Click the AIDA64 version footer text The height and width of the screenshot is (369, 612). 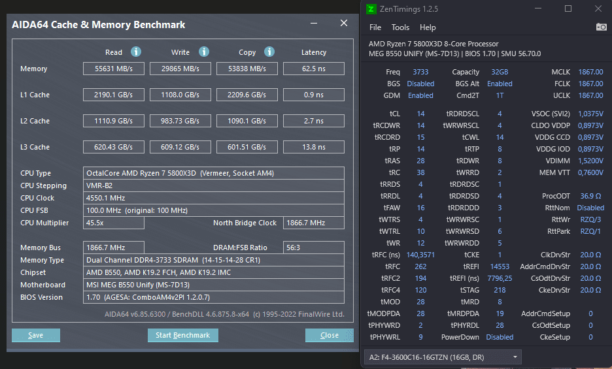224,314
